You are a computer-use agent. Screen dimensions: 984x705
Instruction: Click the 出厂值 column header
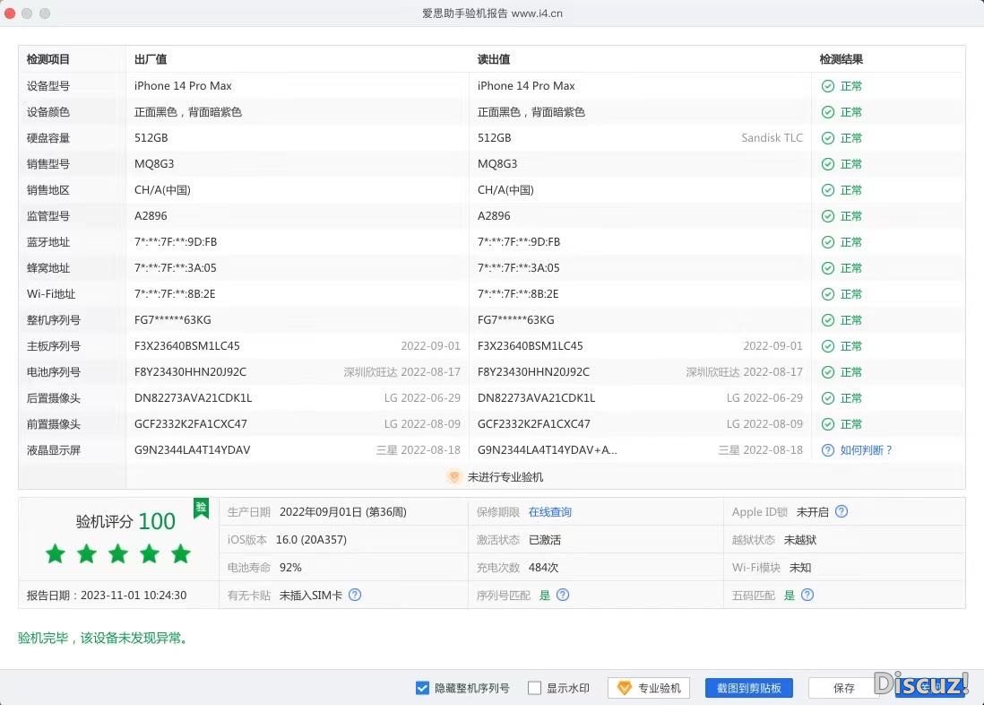pos(151,59)
